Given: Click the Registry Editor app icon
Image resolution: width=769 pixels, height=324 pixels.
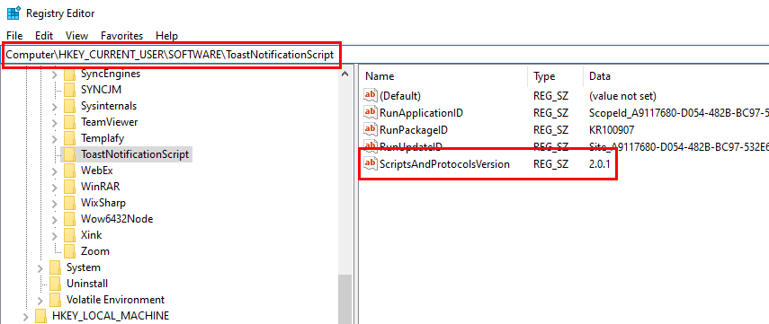Looking at the screenshot, I should (13, 13).
